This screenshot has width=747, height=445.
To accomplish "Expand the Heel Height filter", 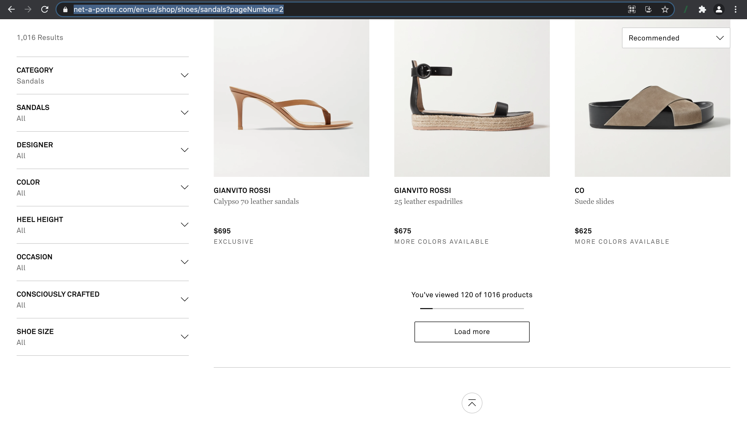I will pos(102,225).
